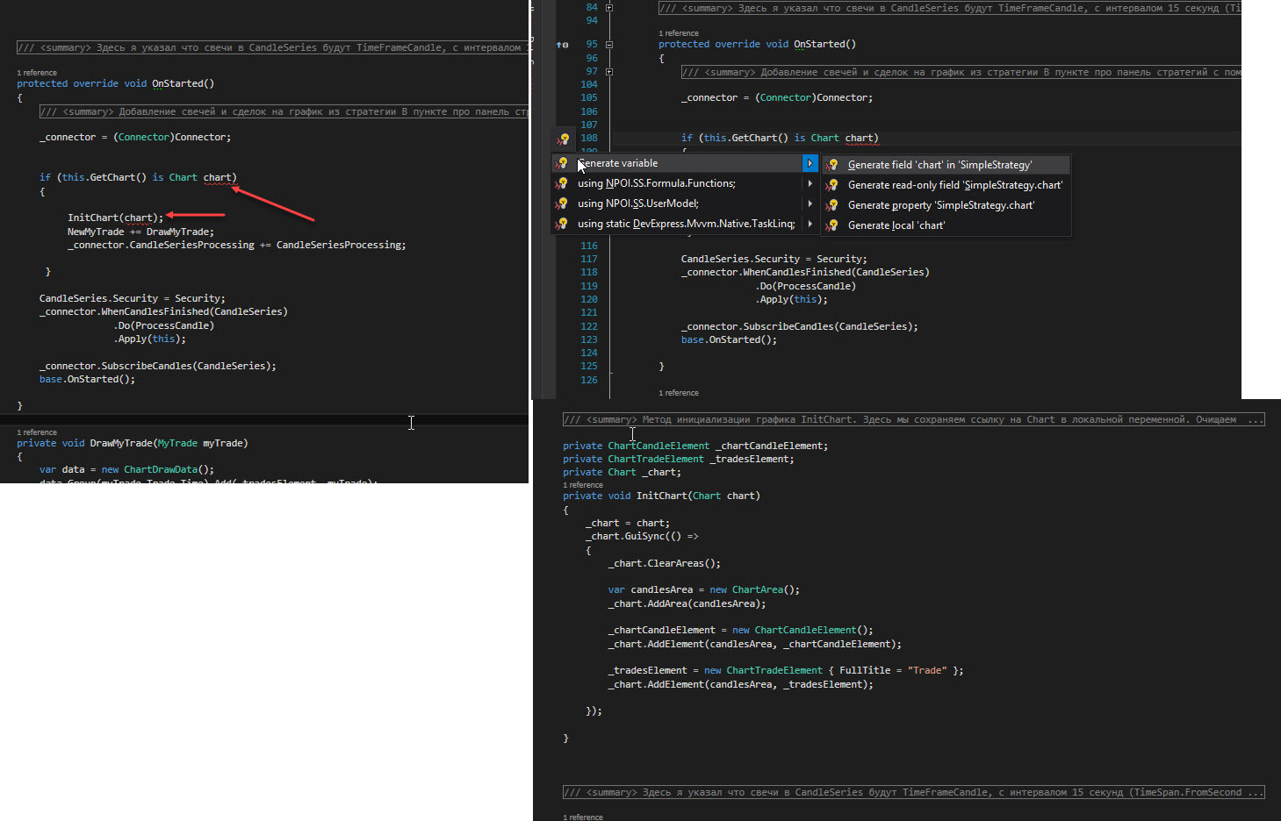Click the lightbulb icon beside 'using static DevExpress'
This screenshot has width=1281, height=821.
562,224
